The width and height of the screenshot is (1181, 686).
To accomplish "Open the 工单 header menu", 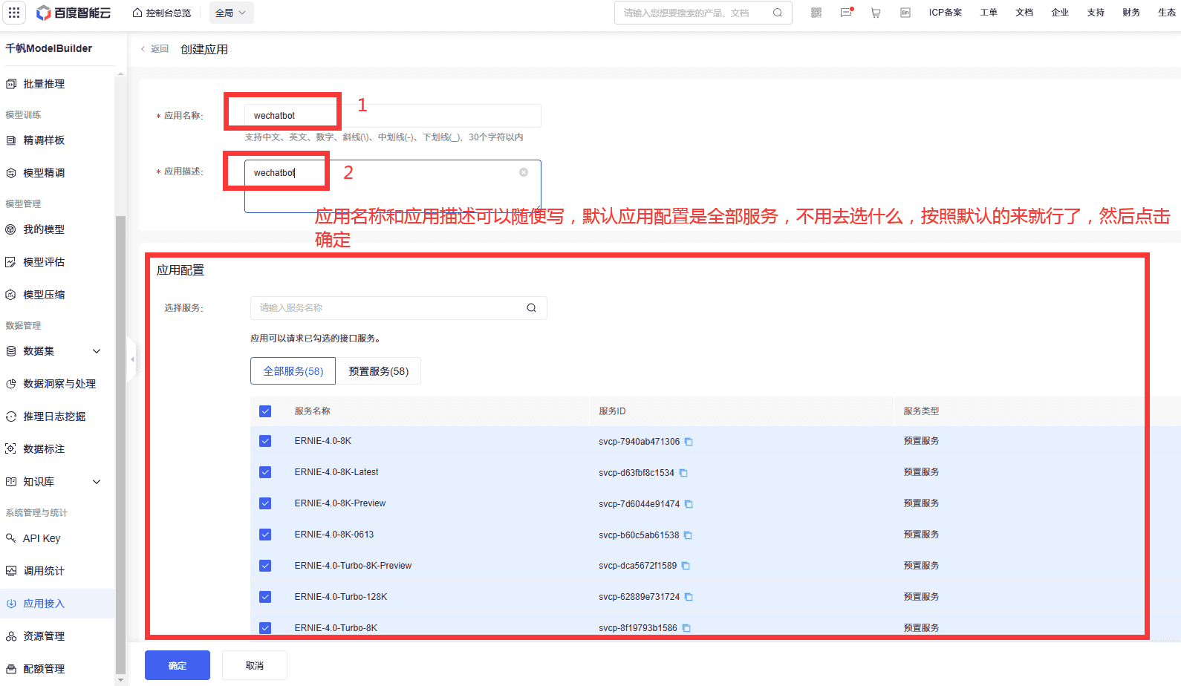I will (989, 13).
